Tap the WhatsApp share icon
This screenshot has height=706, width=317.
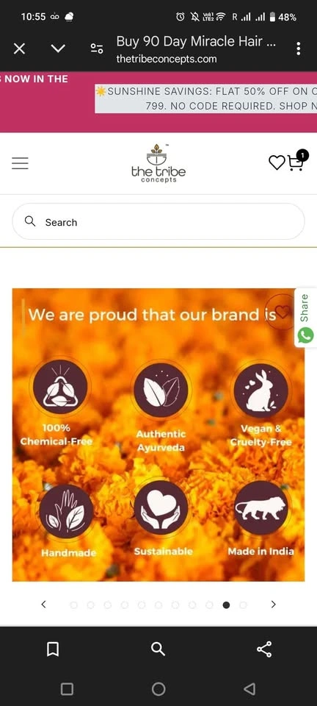[x=306, y=335]
